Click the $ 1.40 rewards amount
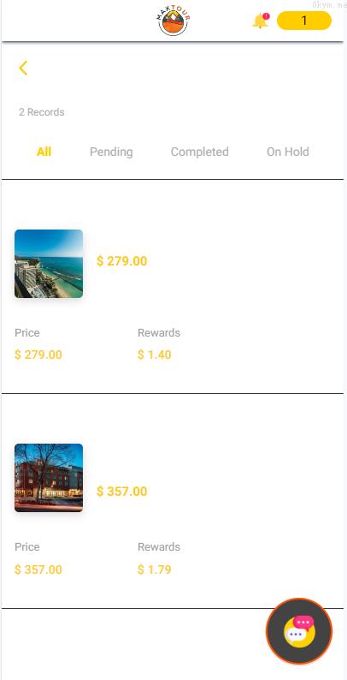 pos(155,355)
